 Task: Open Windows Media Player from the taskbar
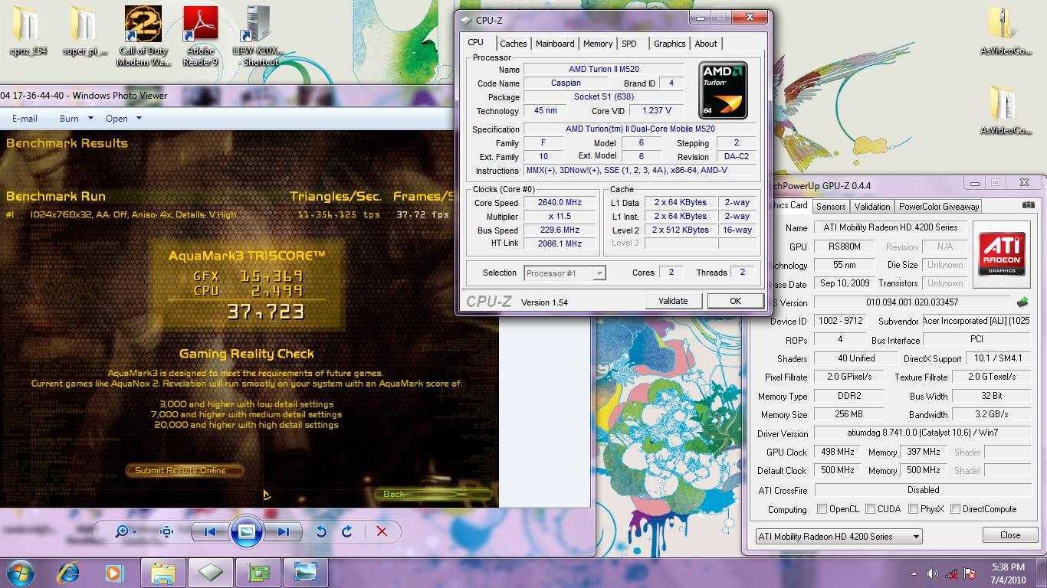coord(113,573)
